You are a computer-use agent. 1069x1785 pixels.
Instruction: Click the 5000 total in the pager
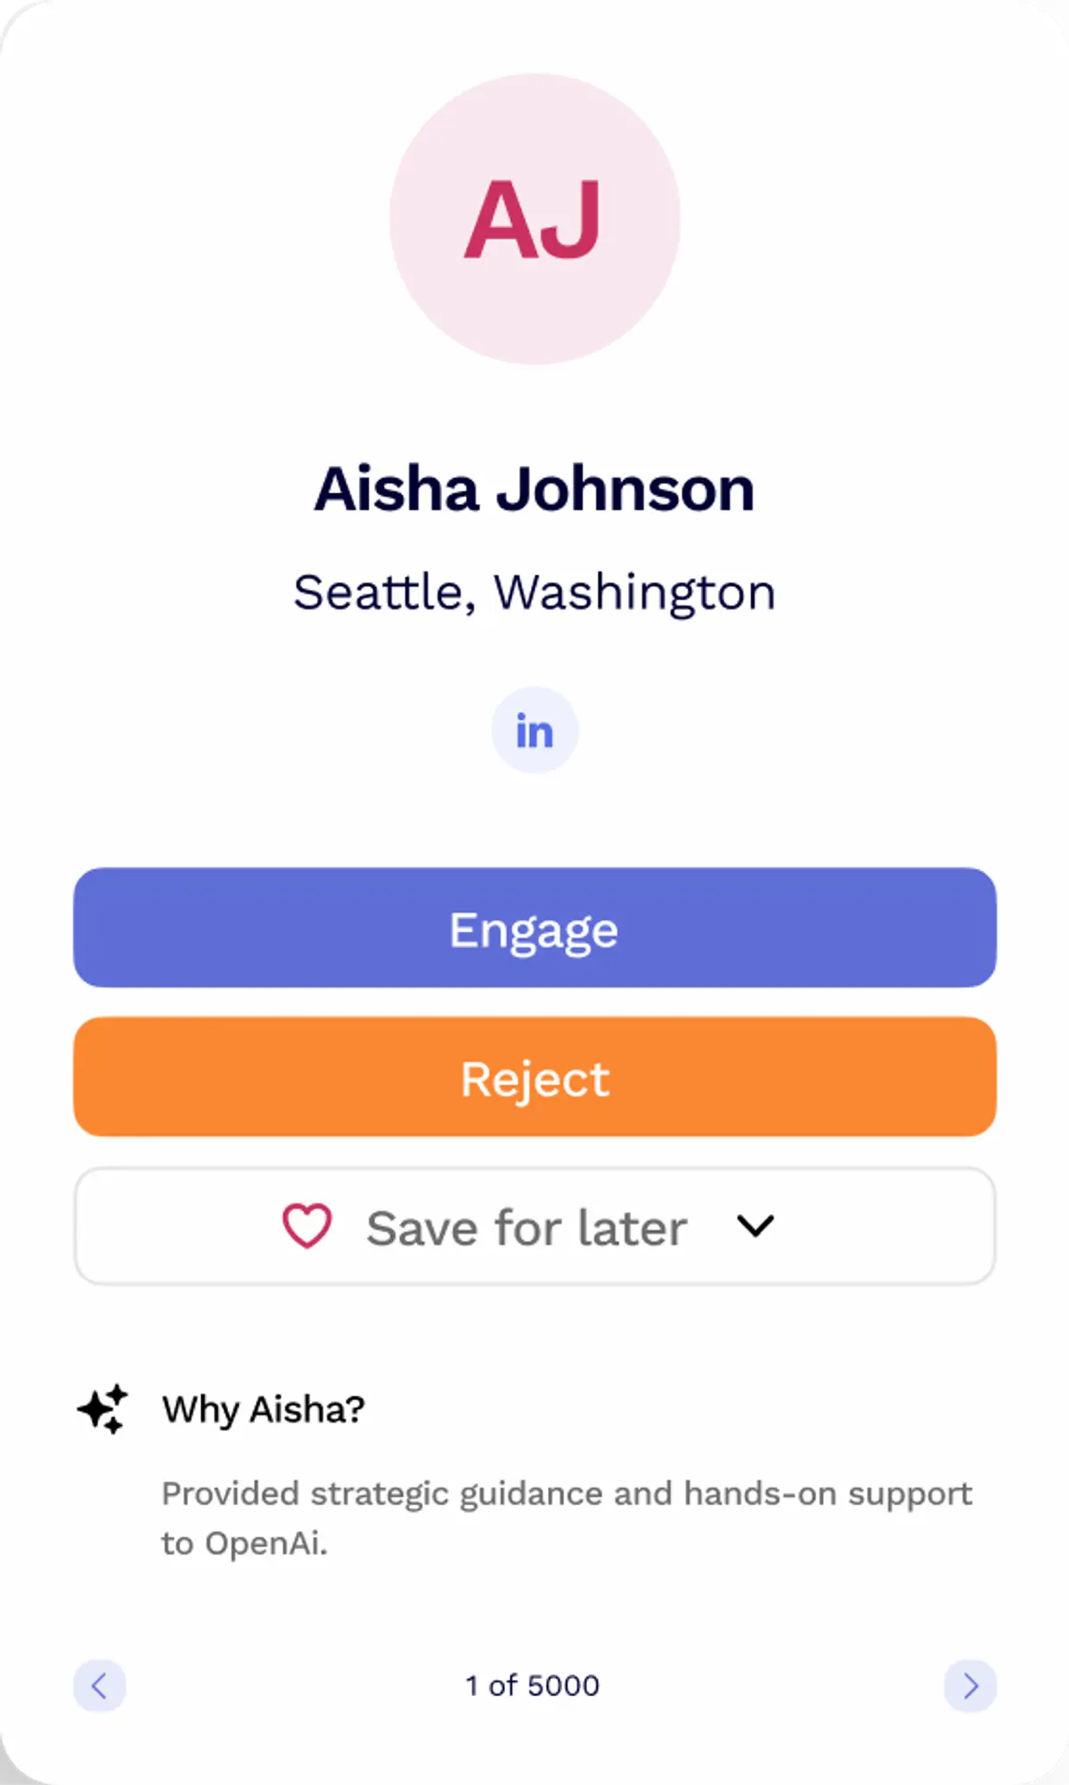click(563, 1685)
